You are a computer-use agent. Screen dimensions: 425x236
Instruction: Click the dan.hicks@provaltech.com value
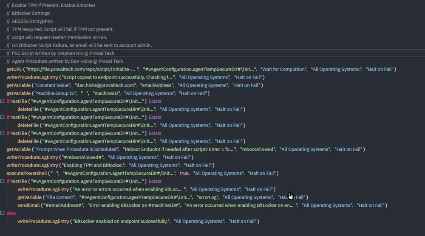coord(106,85)
